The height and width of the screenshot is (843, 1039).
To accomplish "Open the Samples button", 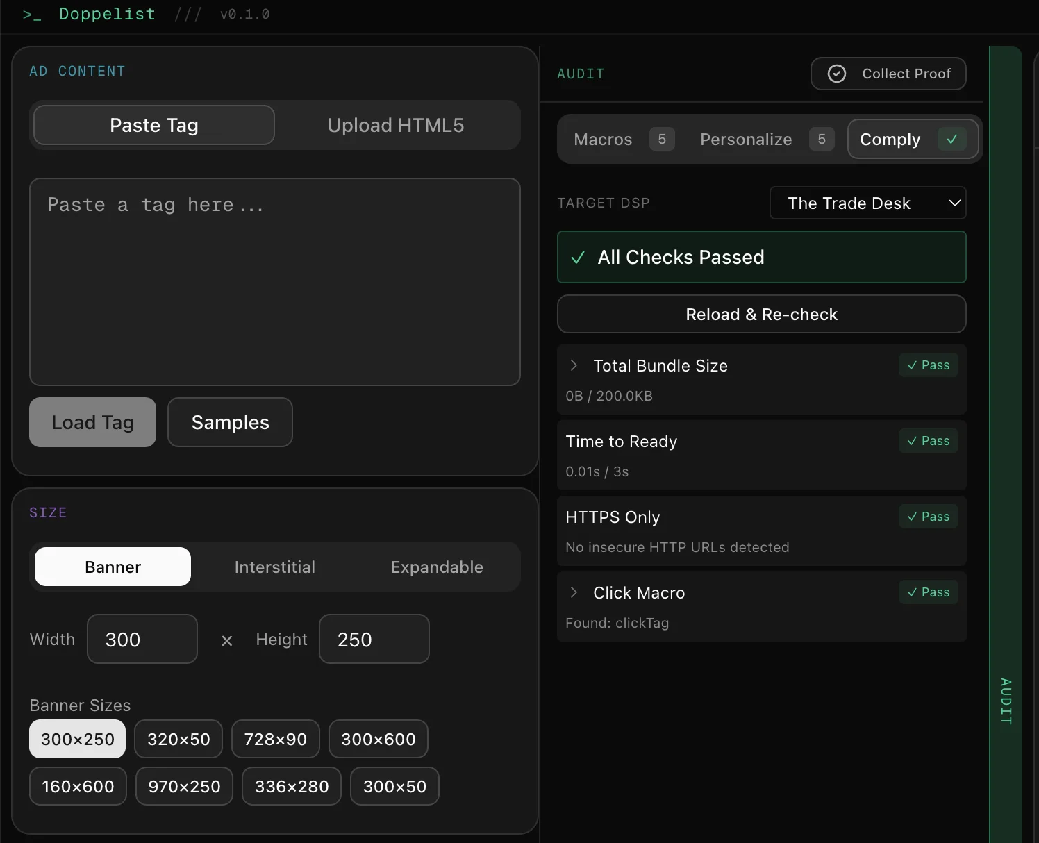I will [x=230, y=422].
